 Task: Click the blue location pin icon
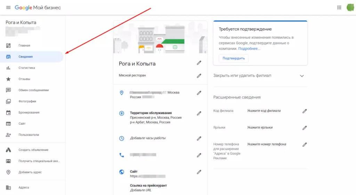pos(122,93)
